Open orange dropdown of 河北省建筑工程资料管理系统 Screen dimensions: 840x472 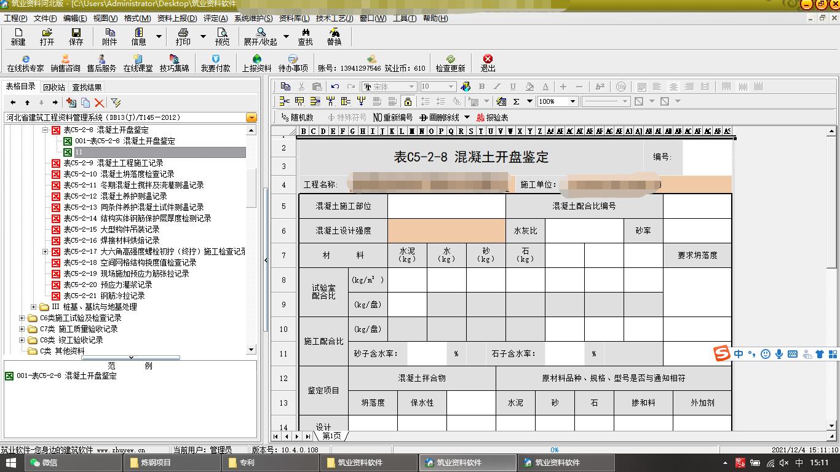pyautogui.click(x=252, y=117)
